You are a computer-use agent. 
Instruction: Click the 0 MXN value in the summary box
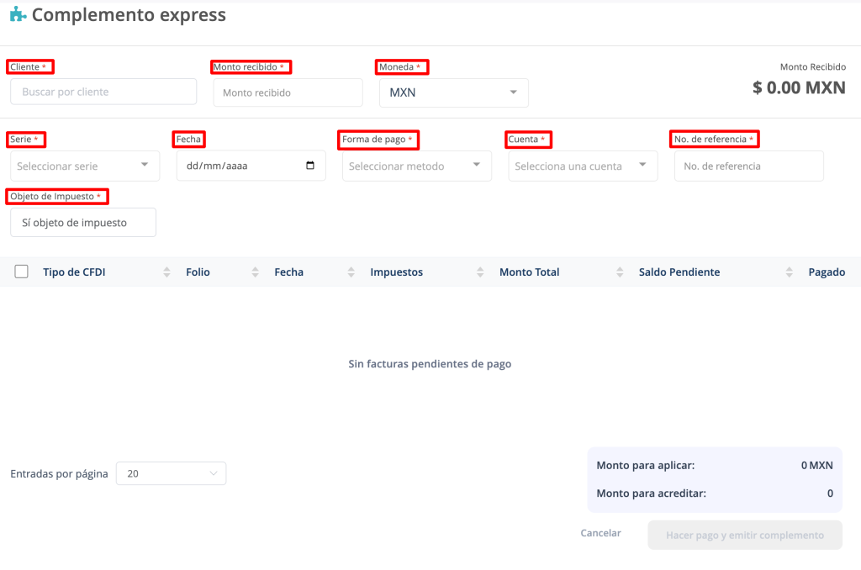[x=816, y=465]
